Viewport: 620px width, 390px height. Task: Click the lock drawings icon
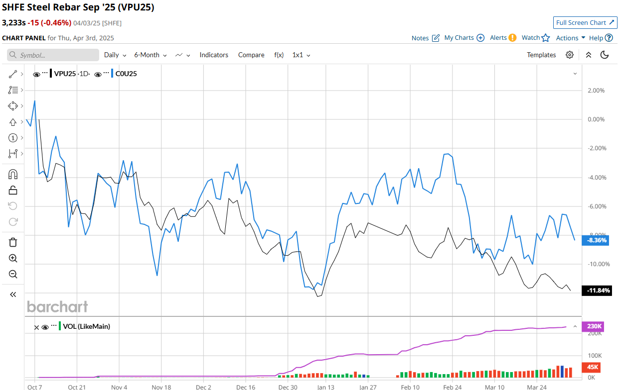click(13, 190)
